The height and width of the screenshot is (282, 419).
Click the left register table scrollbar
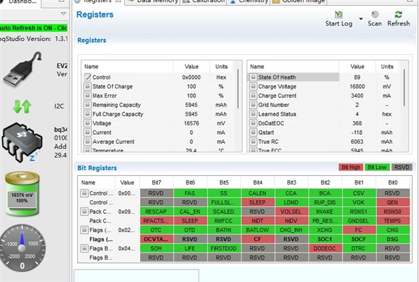coord(238,88)
